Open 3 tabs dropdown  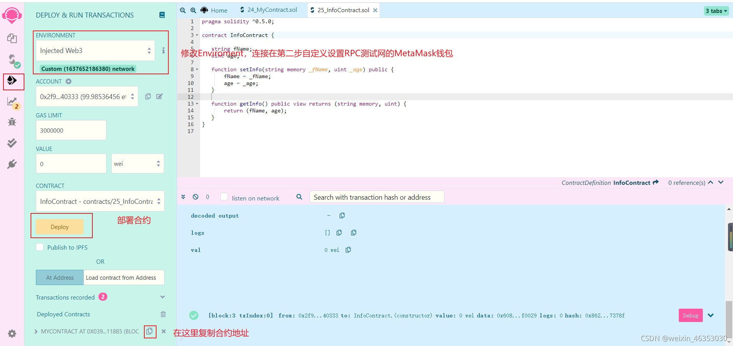click(x=716, y=11)
